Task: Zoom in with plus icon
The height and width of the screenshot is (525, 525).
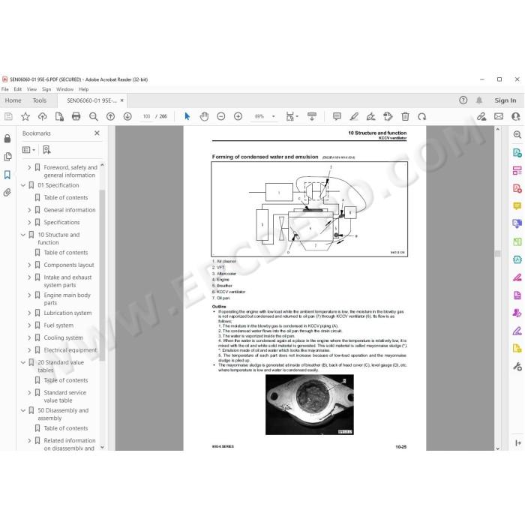Action: [x=238, y=116]
